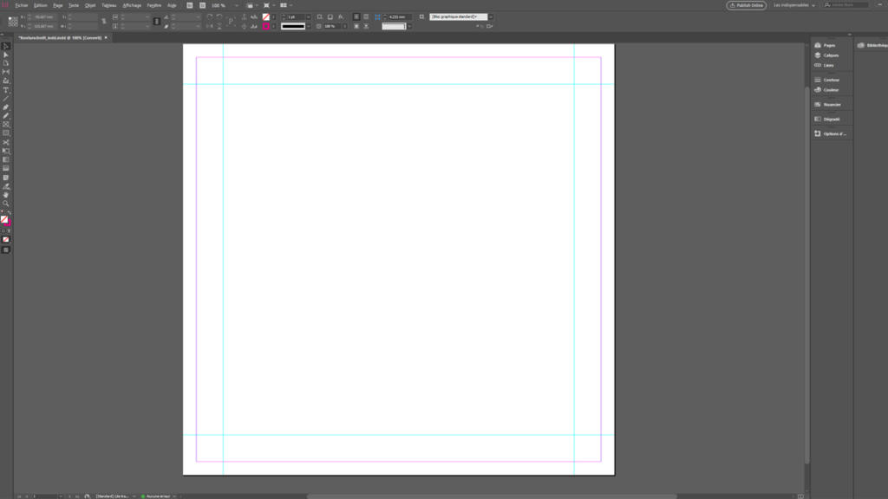This screenshot has height=499, width=888.
Task: Toggle the screen view mode button
Action: coord(6,249)
